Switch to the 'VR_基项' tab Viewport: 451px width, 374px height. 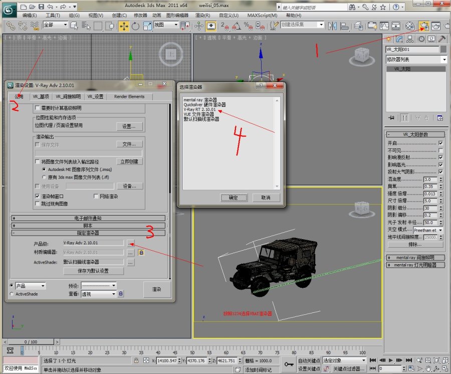(41, 97)
